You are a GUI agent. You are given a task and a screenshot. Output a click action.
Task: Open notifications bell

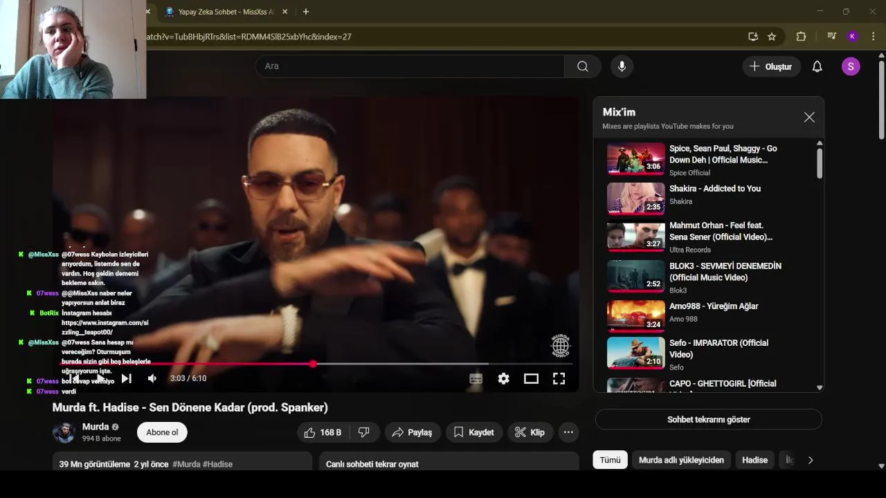[x=817, y=66]
